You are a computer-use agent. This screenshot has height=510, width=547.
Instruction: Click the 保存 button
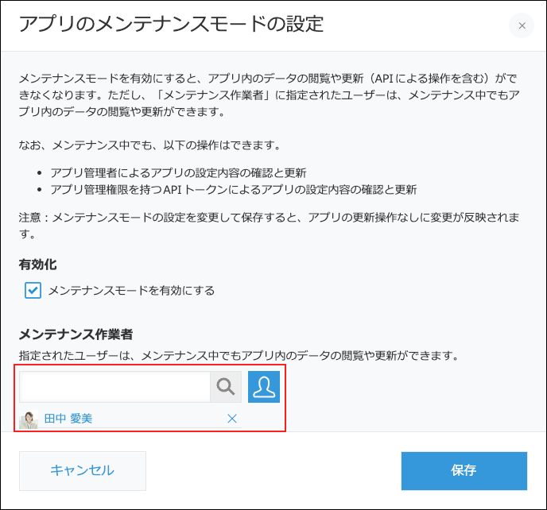click(464, 470)
